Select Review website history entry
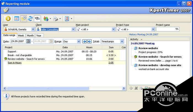Viewport: 193px width, 112px height. [x=148, y=48]
